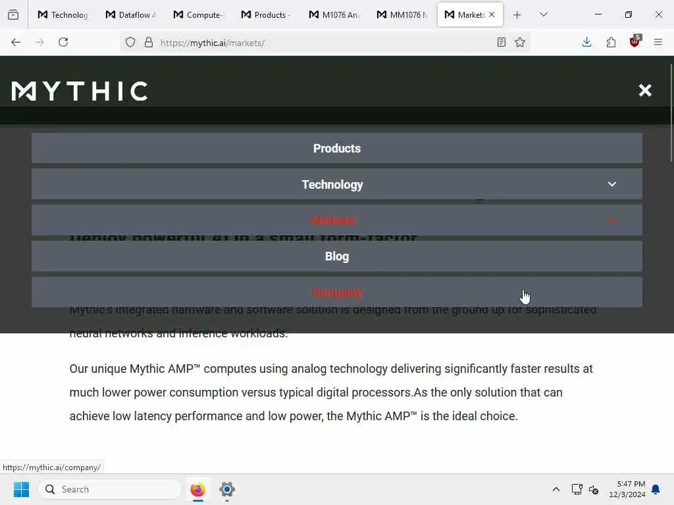Click text 'achieve low latency performance'
This screenshot has height=505, width=674.
(x=157, y=416)
